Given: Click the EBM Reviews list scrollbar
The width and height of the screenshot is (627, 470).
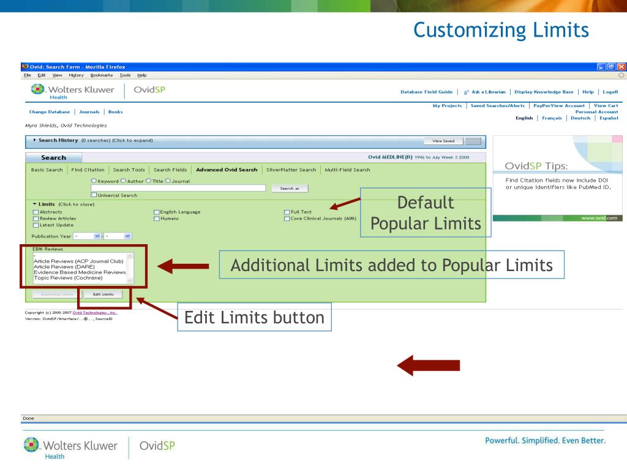Looking at the screenshot, I should point(130,269).
